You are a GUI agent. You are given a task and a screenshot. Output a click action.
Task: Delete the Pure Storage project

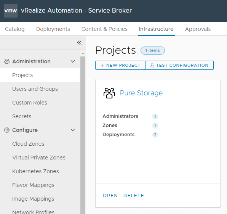point(134,195)
